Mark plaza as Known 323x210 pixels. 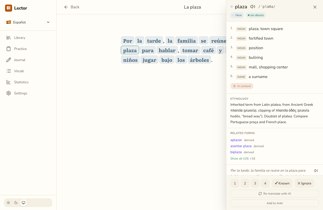pos(282,183)
